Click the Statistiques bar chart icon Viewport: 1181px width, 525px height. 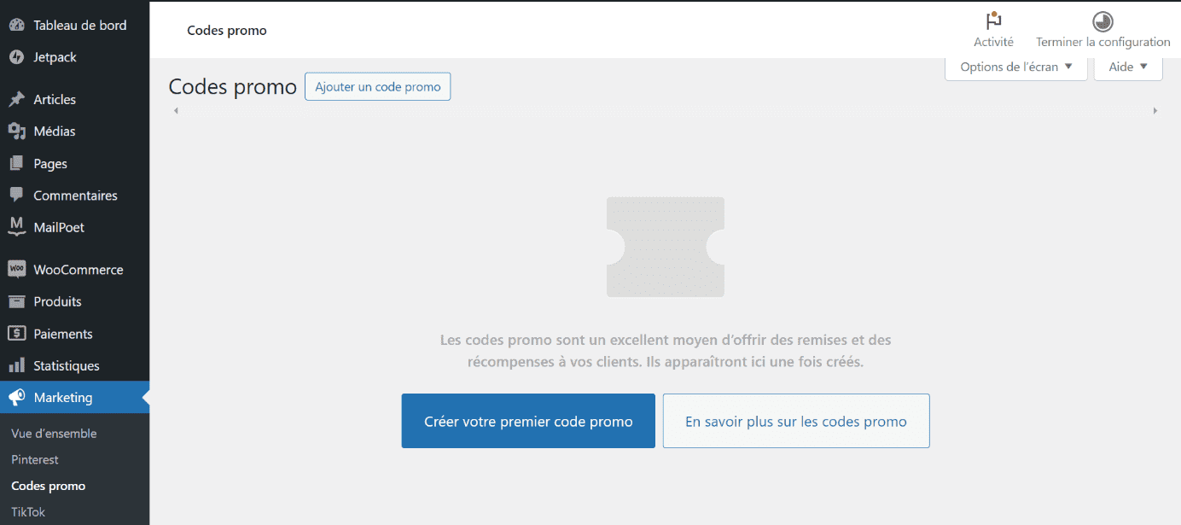tap(16, 365)
